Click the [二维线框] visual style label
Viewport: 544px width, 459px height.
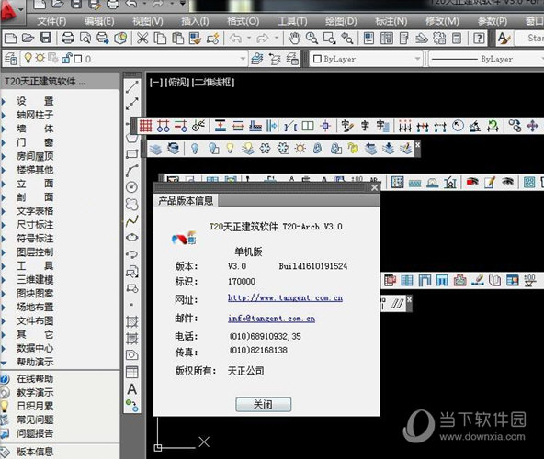point(213,83)
